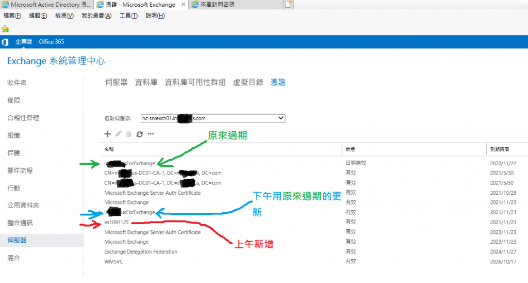Switch to the 伺服器 top tab
This screenshot has width=528, height=283.
(116, 82)
